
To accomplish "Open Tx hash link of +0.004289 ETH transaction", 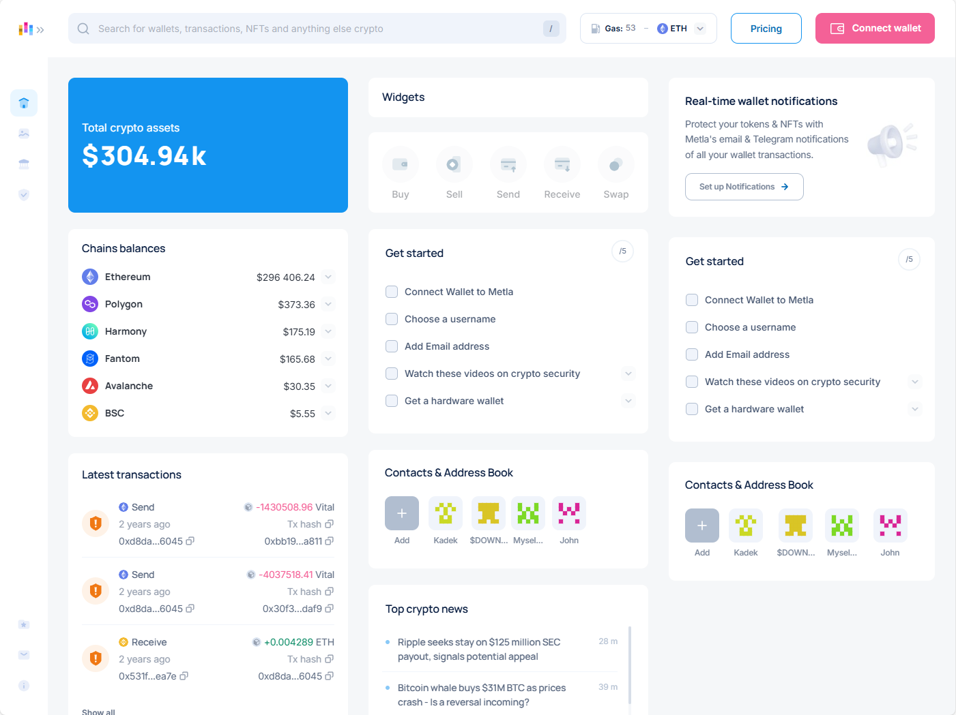I will pyautogui.click(x=310, y=659).
